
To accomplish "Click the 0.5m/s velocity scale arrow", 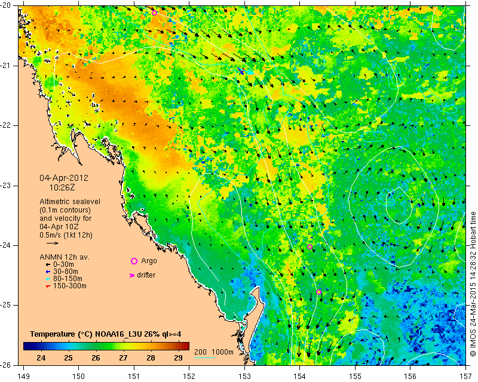I will tap(53, 243).
